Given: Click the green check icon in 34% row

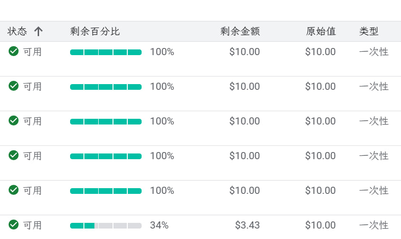Looking at the screenshot, I should tap(13, 224).
